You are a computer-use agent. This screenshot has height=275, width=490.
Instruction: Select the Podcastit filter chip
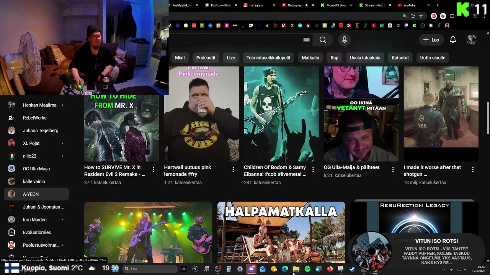206,58
